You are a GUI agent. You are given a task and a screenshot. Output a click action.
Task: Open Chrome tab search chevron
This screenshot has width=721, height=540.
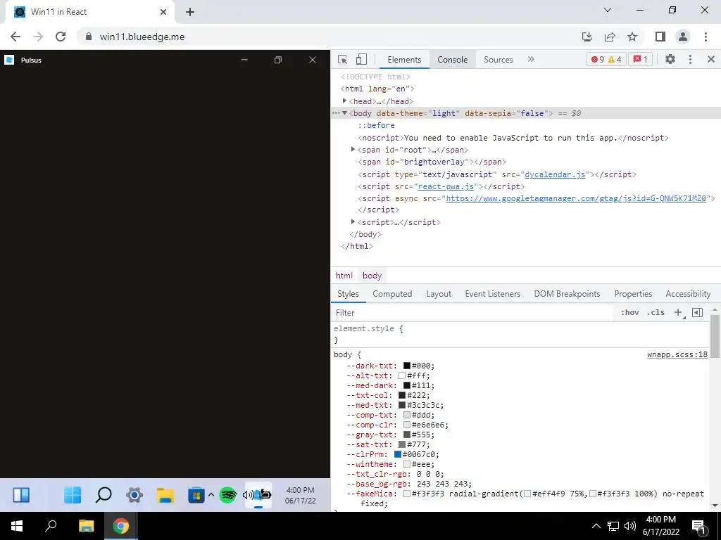[x=608, y=10]
